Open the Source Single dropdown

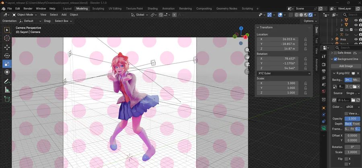[352, 93]
